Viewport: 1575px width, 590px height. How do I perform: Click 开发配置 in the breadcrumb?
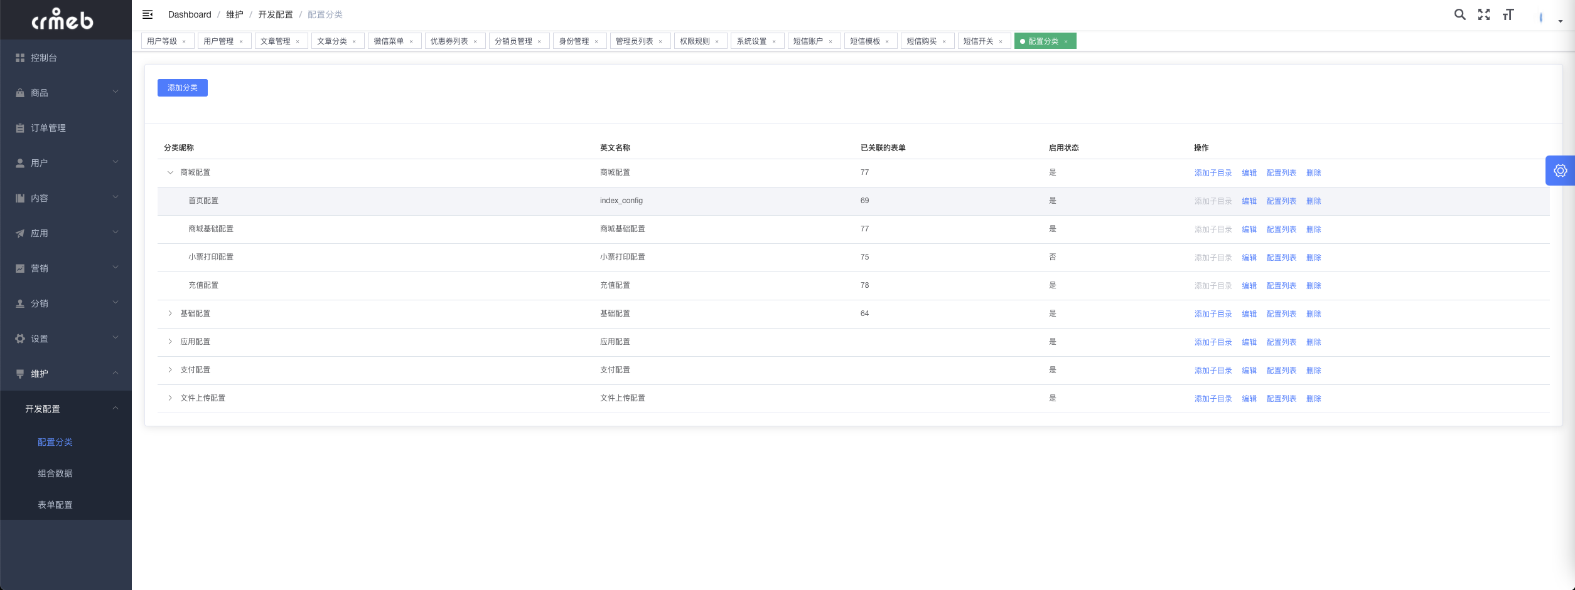coord(276,14)
